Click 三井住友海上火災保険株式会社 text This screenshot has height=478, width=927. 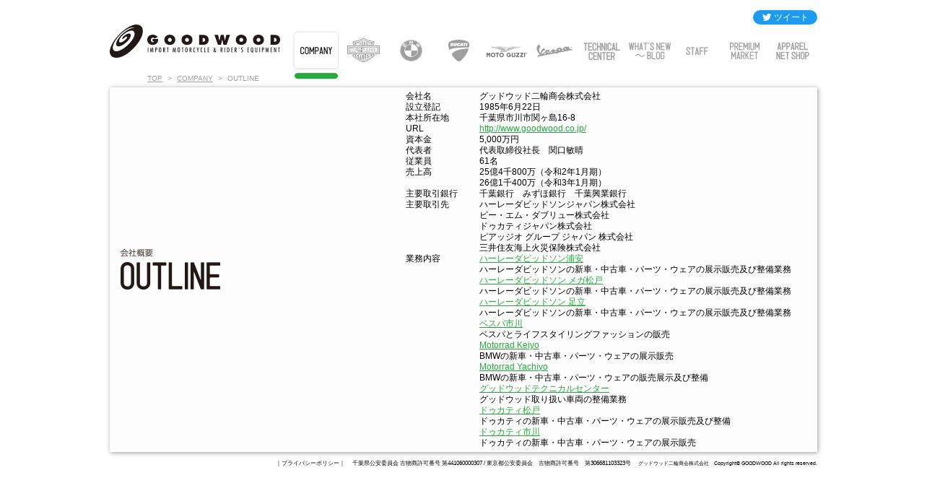540,248
